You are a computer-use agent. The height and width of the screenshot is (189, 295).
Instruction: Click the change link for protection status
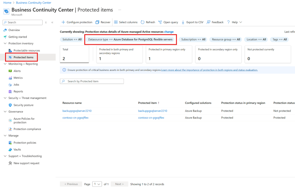pos(169,32)
